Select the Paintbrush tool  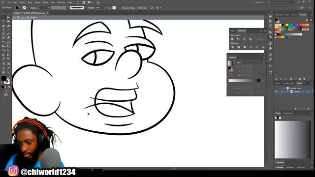8,34
